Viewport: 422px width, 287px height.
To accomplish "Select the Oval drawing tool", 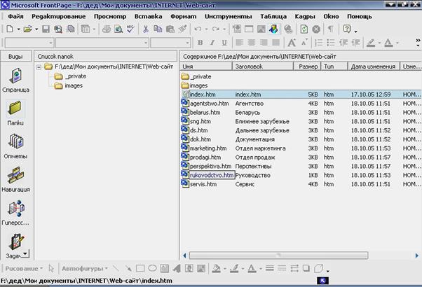I will click(152, 268).
